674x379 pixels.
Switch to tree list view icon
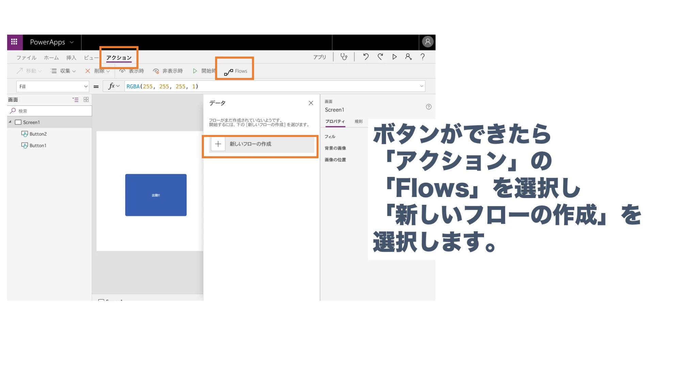coord(76,100)
